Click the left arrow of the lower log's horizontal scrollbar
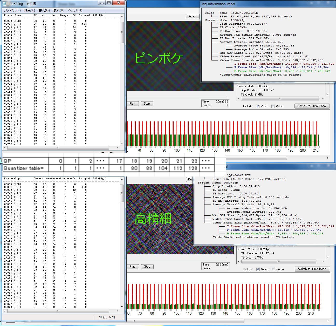 (x=4, y=311)
